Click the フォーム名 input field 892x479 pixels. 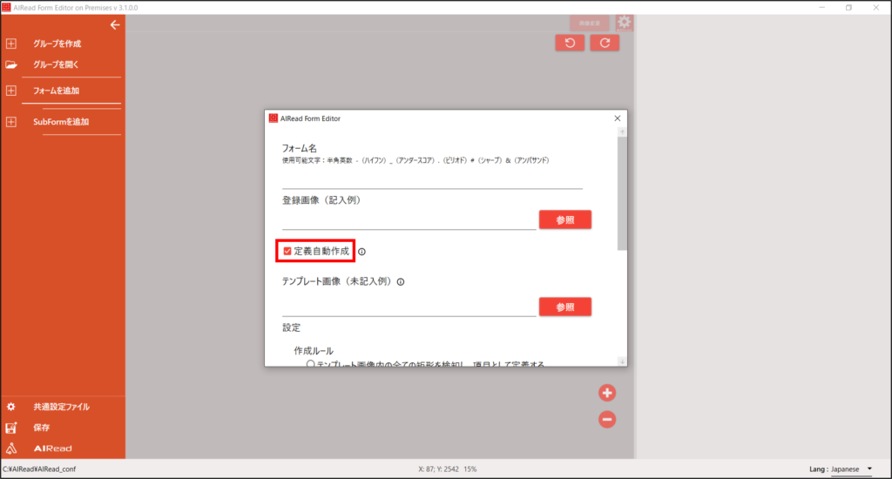click(x=432, y=179)
